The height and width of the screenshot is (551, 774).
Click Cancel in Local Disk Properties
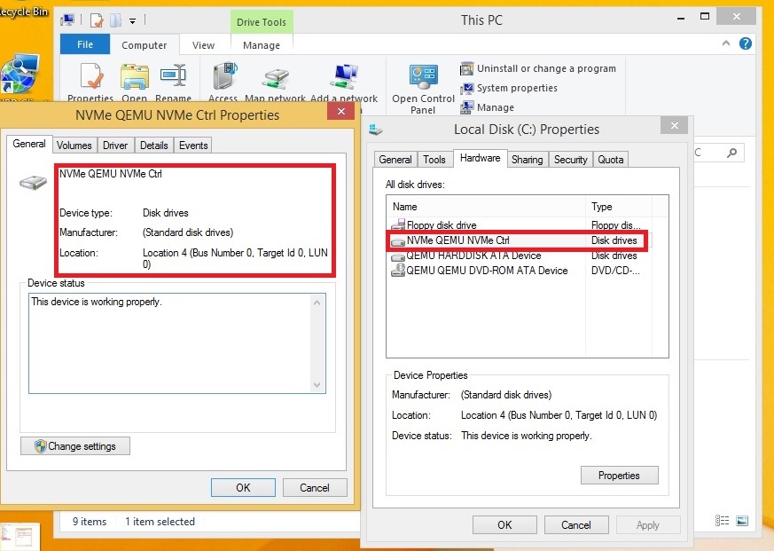576,524
